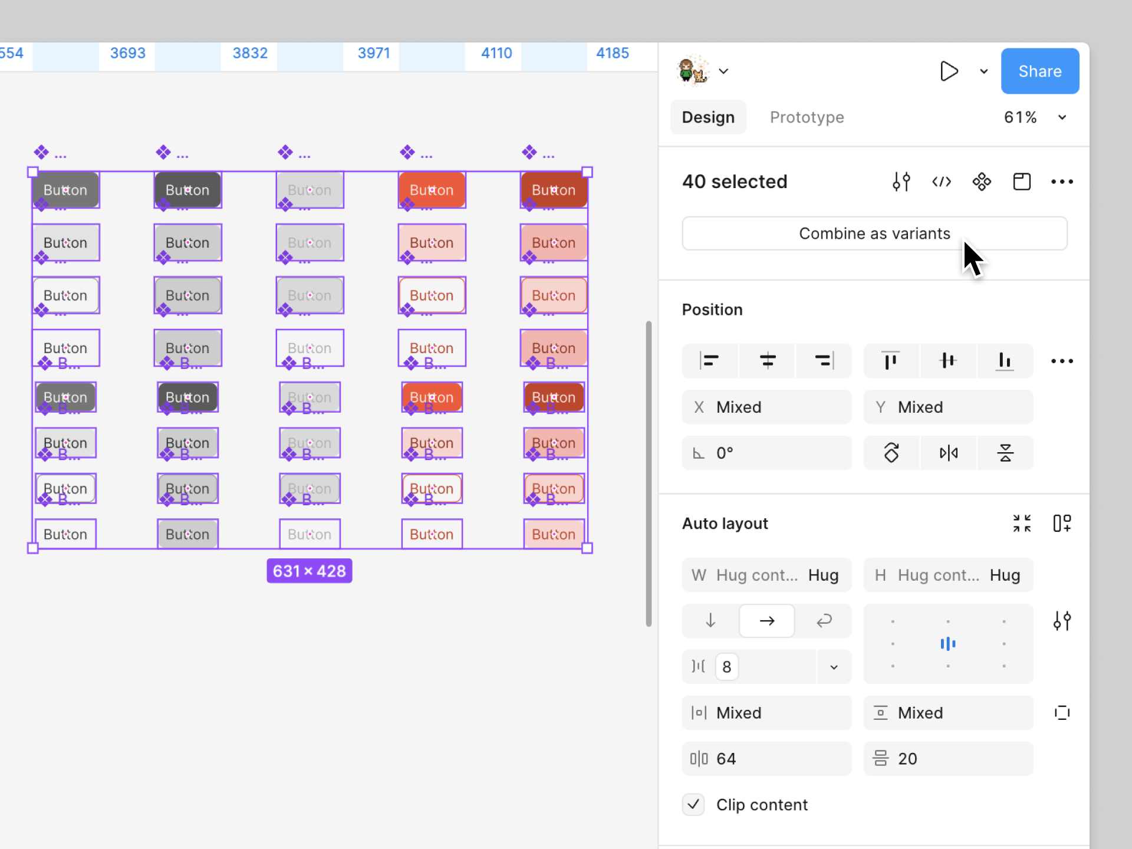Viewport: 1132px width, 849px height.
Task: Select vertical auto layout direction
Action: (x=710, y=621)
